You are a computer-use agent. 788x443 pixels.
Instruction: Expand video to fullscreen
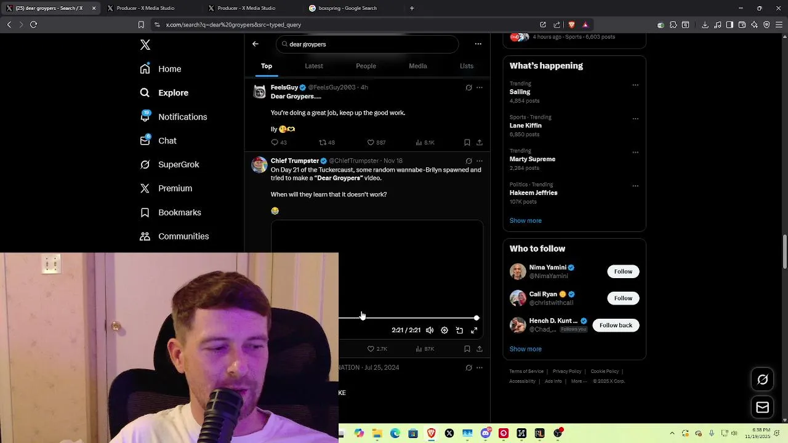474,330
